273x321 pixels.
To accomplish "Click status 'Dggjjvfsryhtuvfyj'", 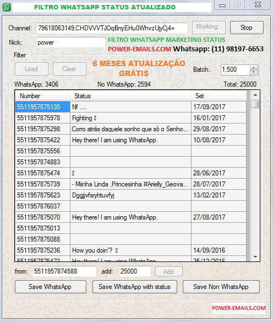I will click(x=130, y=195).
